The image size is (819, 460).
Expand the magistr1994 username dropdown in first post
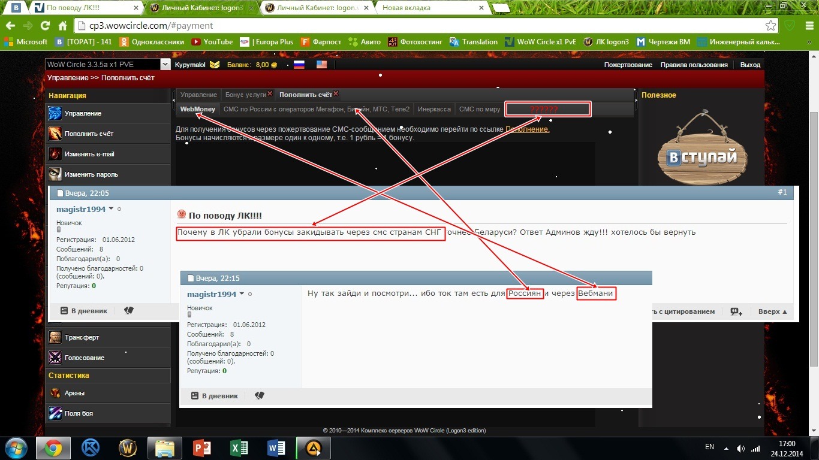pyautogui.click(x=111, y=209)
